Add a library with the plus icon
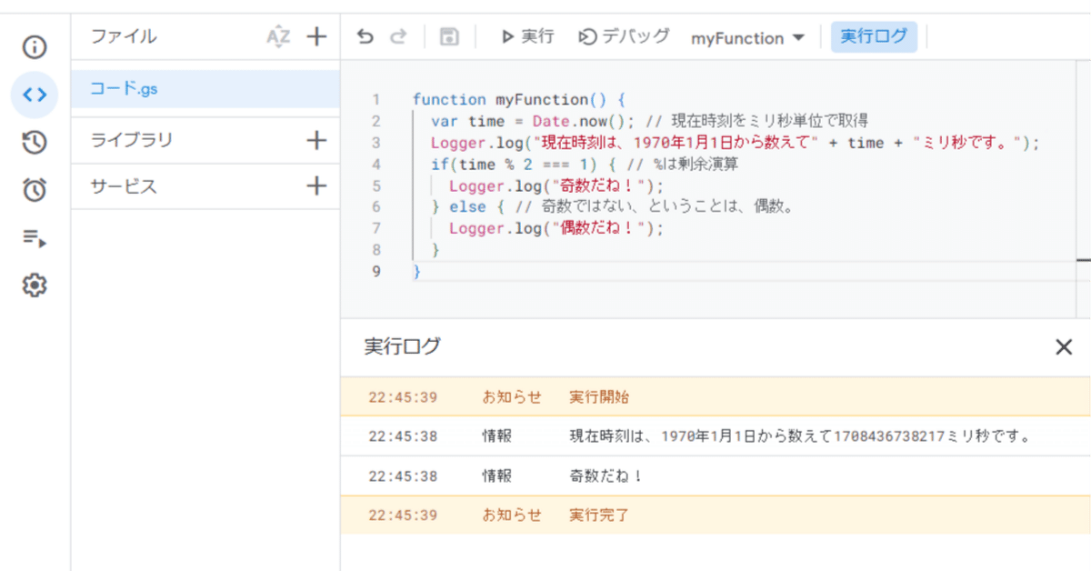Screen dimensions: 1091x571 coord(315,140)
